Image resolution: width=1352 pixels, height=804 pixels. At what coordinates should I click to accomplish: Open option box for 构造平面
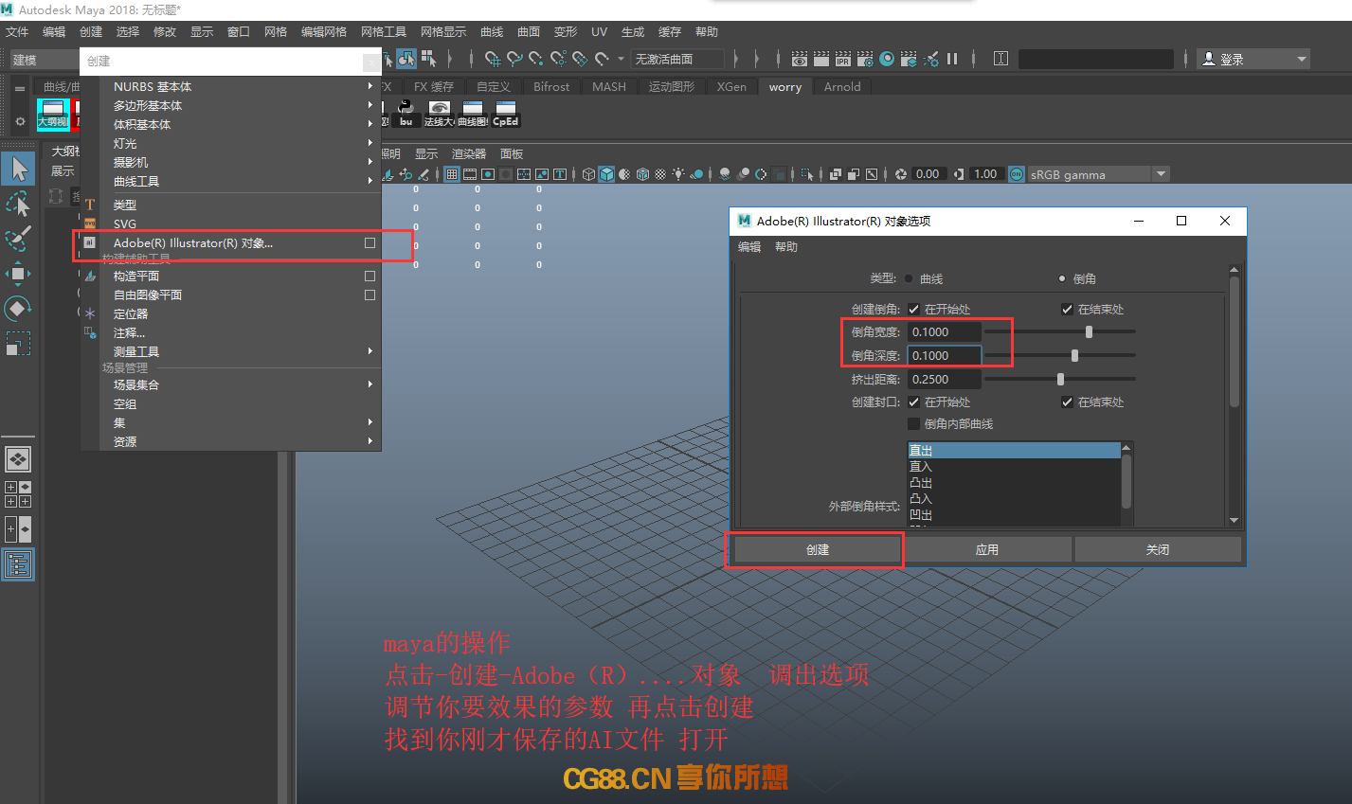pyautogui.click(x=370, y=277)
